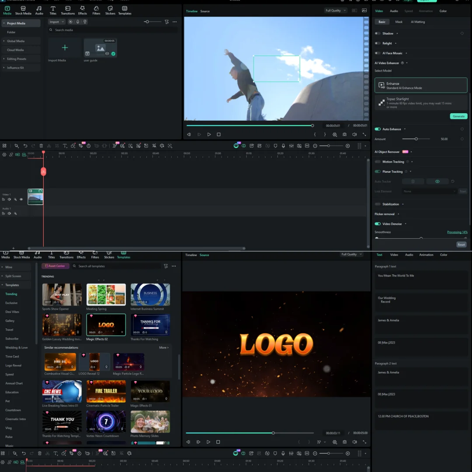
Task: Click the Auto Enhance Amount slider handle
Action: (416, 139)
